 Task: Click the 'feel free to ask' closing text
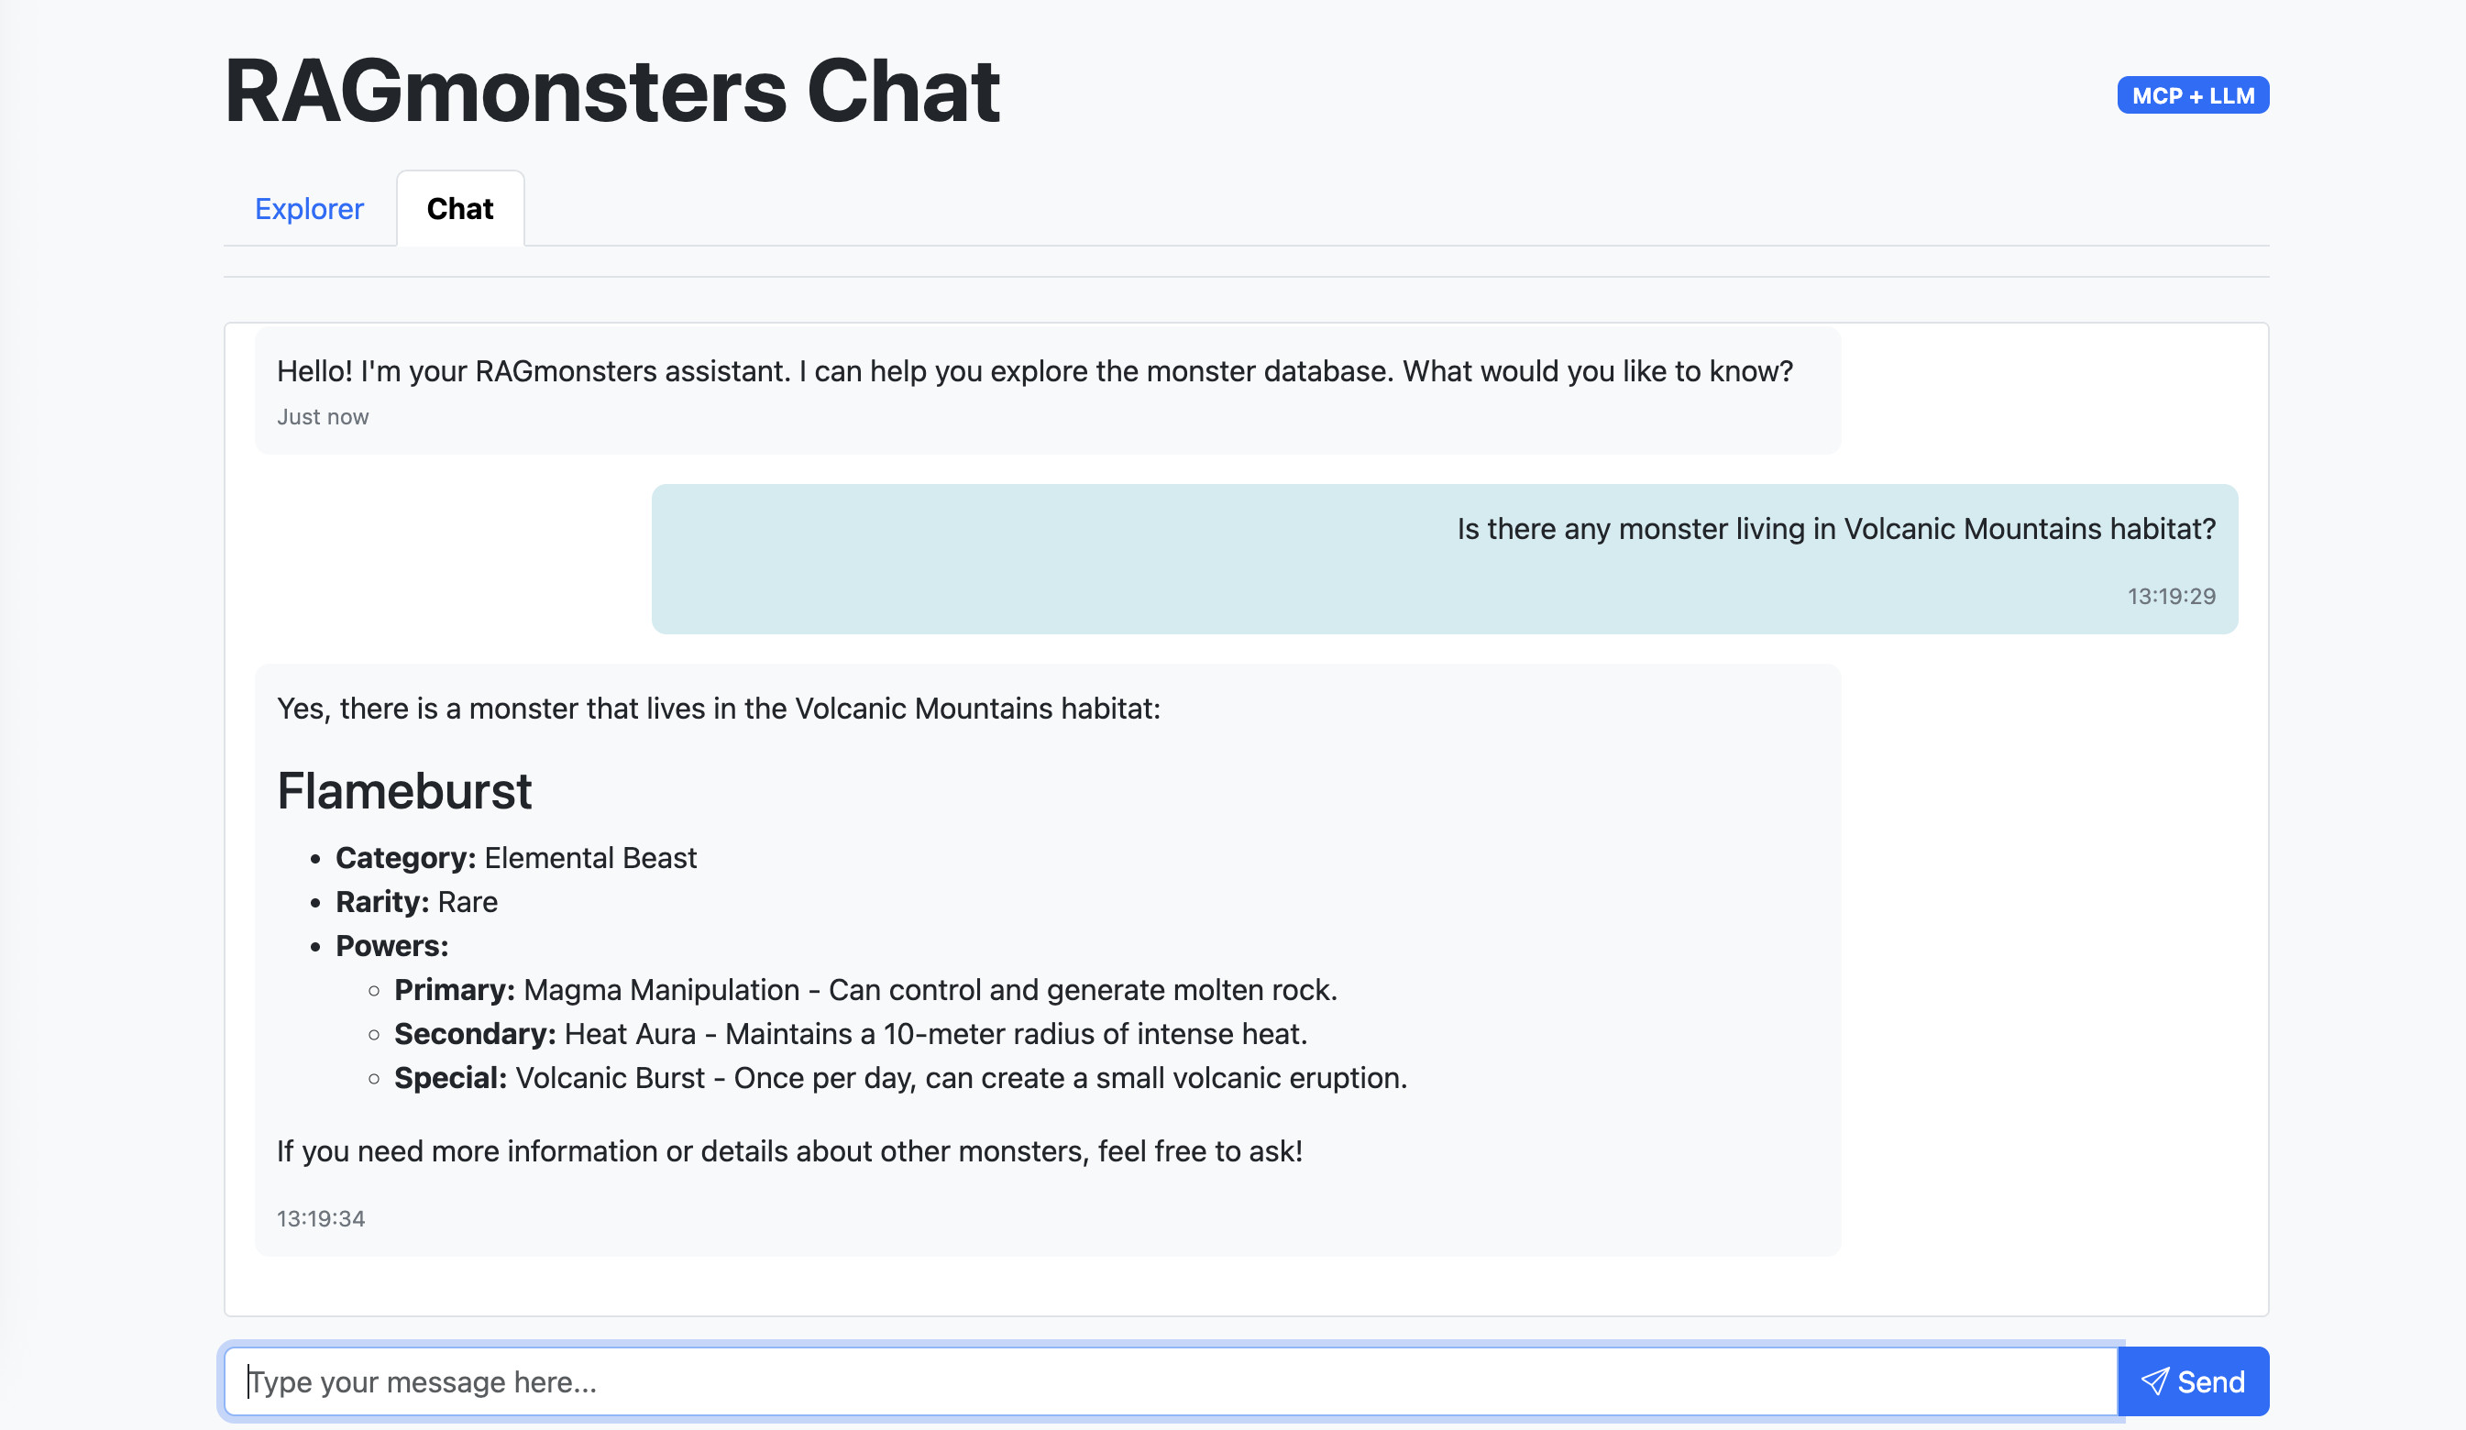pos(789,1151)
